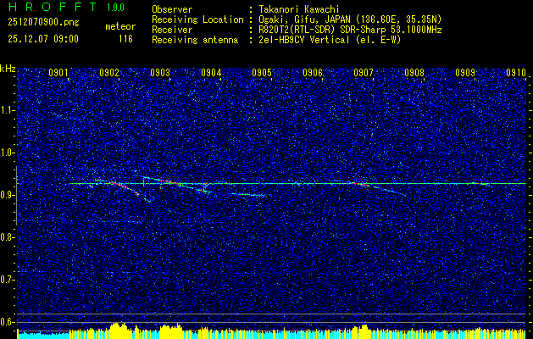The image size is (533, 339).
Task: Click the 1.0 kHz axis label
Action: pyautogui.click(x=8, y=153)
